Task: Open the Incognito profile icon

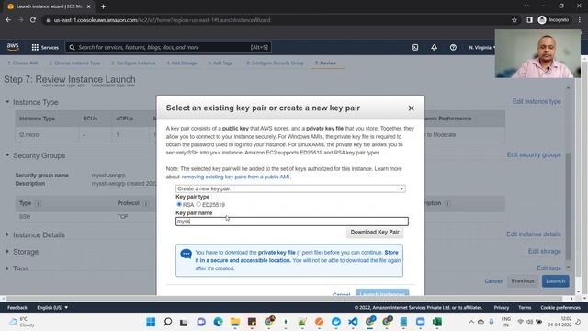Action: (x=553, y=20)
